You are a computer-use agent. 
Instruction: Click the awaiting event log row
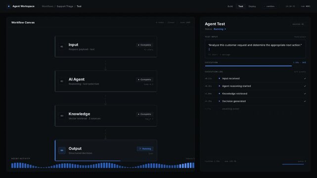(255, 109)
